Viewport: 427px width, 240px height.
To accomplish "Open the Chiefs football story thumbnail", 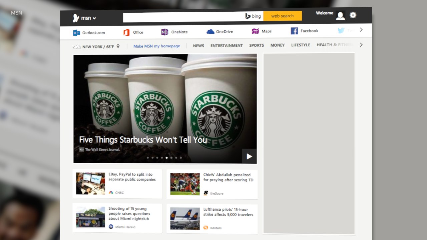I will (185, 184).
